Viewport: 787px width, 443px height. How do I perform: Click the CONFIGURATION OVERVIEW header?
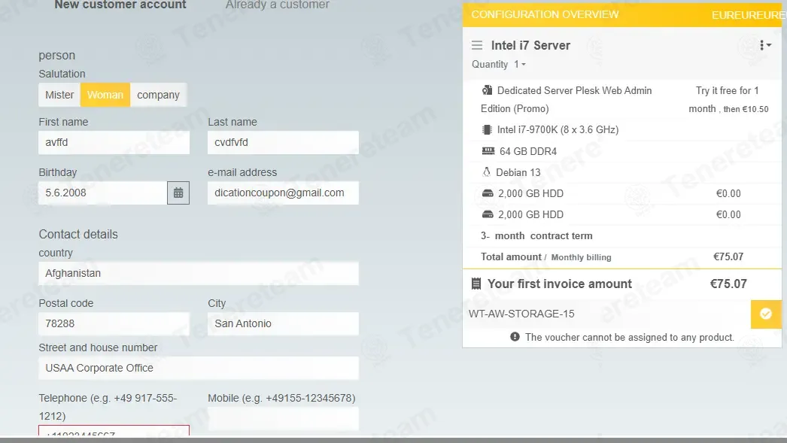click(545, 14)
